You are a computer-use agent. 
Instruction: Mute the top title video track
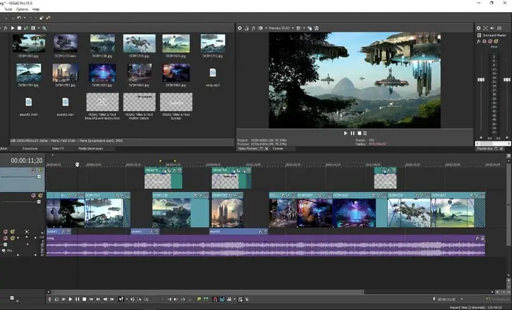(33, 170)
